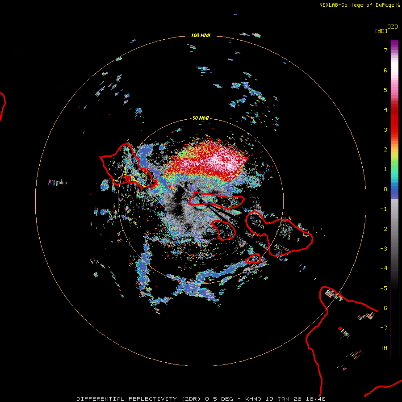Viewport: 402px width, 402px height.
Task: Click the -6 value on color scale
Action: pos(384,308)
